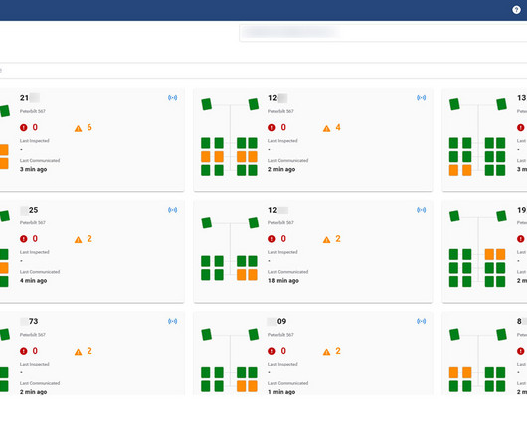This screenshot has height=439, width=527.
Task: Select right steer tire on vehicle 19 diagram
Action: coord(502,216)
